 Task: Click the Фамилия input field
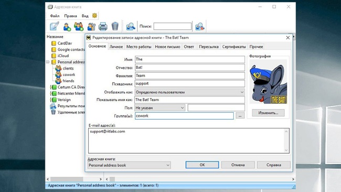(x=189, y=76)
